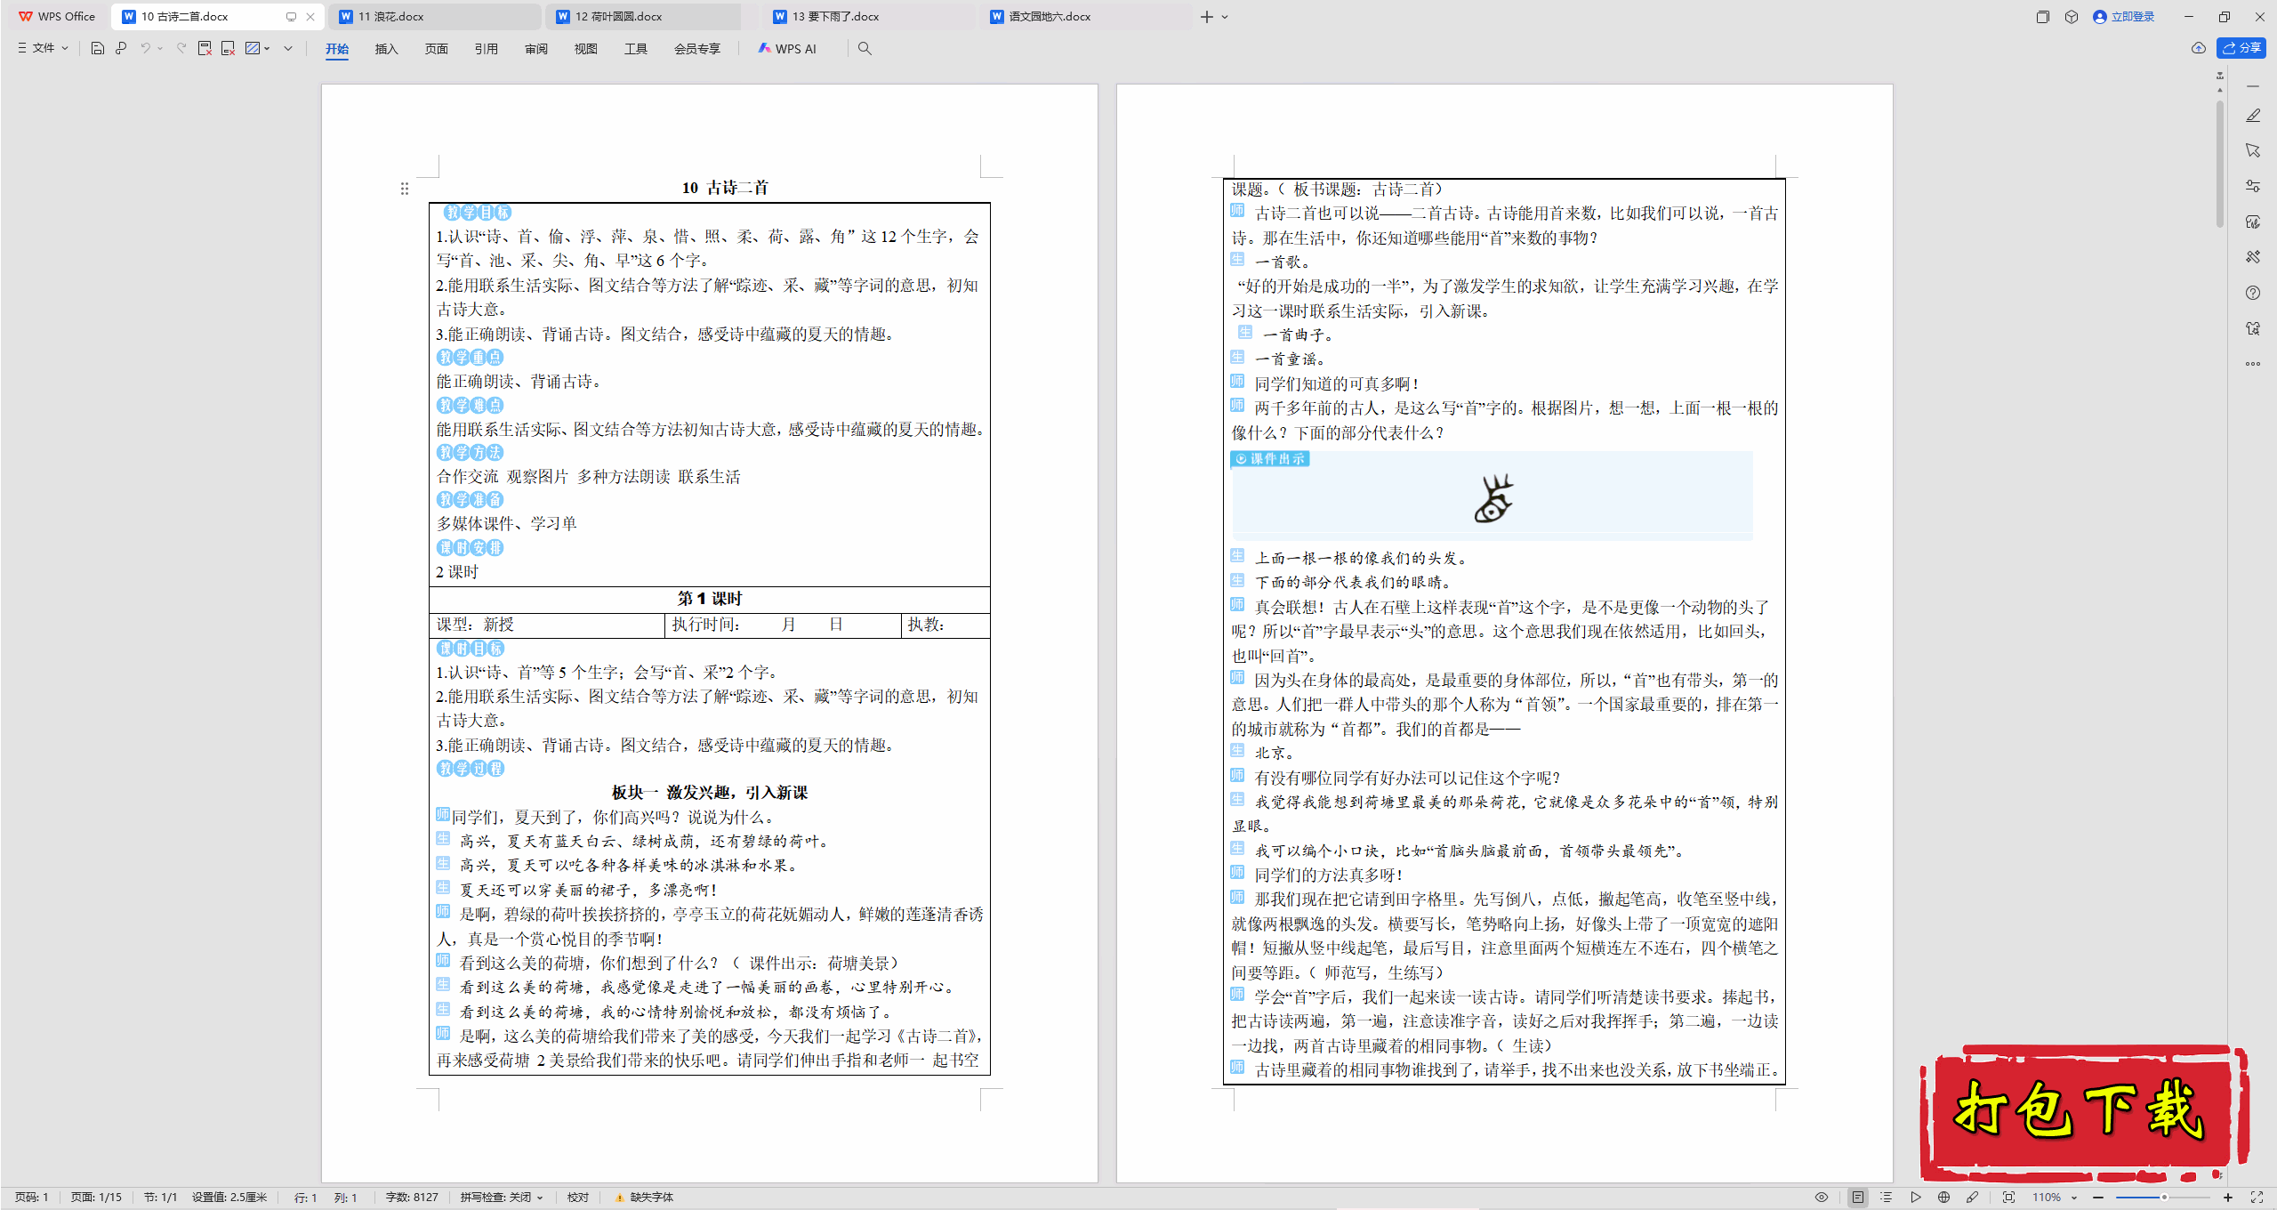Click the help question mark in sidebar

click(2252, 293)
